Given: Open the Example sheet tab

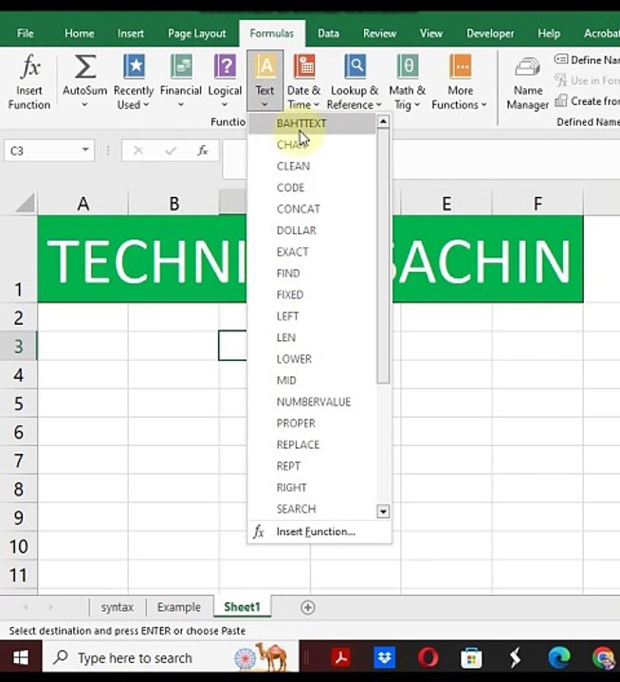Looking at the screenshot, I should [x=179, y=607].
